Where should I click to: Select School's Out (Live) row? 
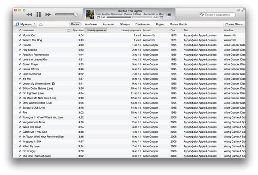[x=129, y=108]
